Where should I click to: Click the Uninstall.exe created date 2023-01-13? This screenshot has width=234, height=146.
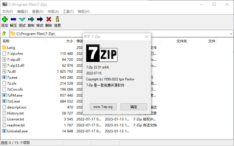click(117, 131)
